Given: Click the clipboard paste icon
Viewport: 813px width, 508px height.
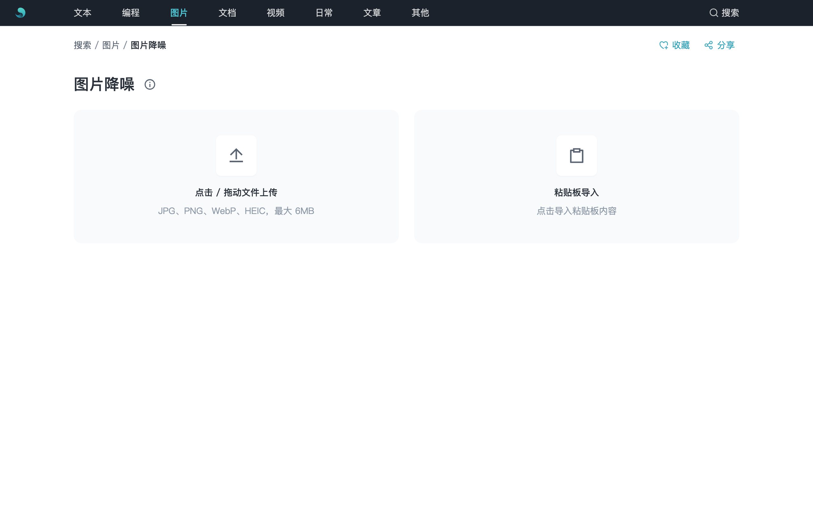Looking at the screenshot, I should point(576,155).
